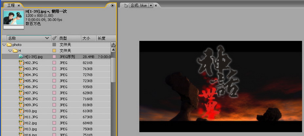Open the project flowchart view icon
This screenshot has height=136, width=304.
[x=113, y=44]
